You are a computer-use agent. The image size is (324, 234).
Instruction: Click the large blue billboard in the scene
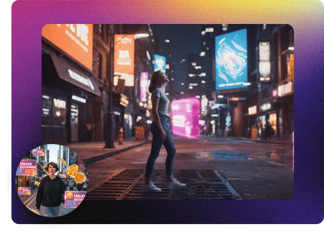(231, 59)
